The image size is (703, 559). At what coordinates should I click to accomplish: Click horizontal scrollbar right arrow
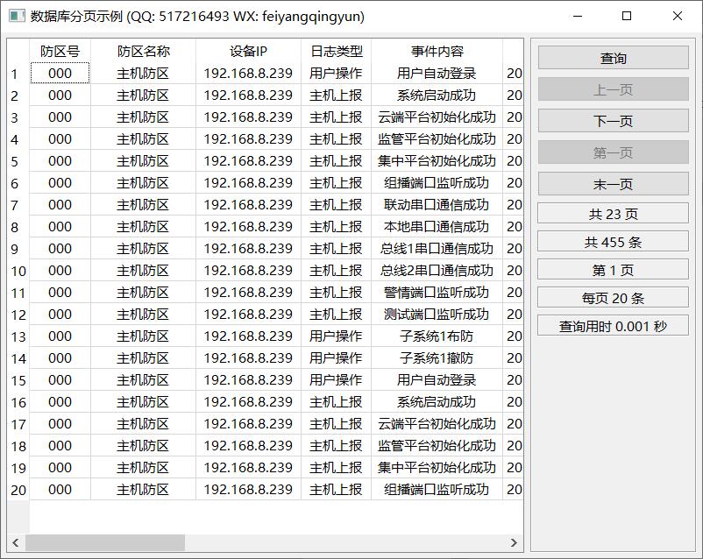click(514, 543)
